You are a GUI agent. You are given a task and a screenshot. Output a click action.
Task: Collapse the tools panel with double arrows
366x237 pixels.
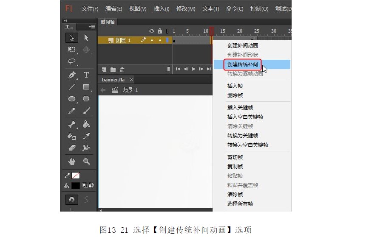pyautogui.click(x=65, y=20)
